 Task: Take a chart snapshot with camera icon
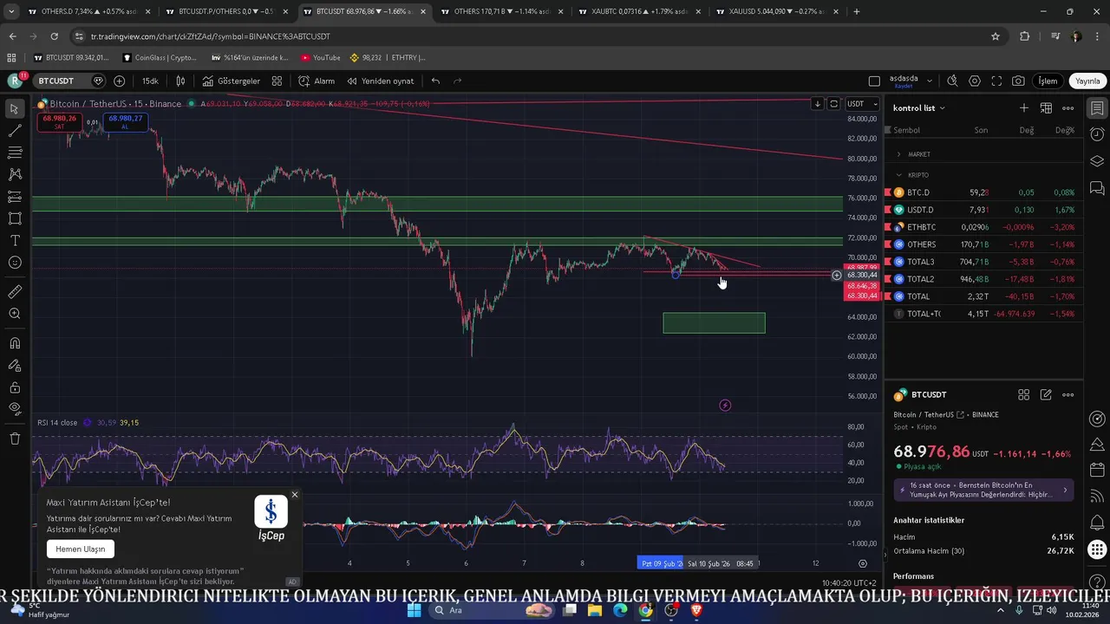tap(1018, 81)
